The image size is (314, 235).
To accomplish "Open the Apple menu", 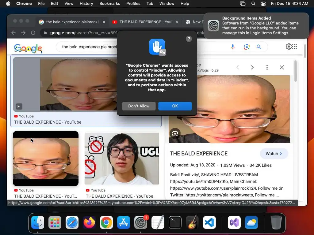I will click(x=8, y=4).
